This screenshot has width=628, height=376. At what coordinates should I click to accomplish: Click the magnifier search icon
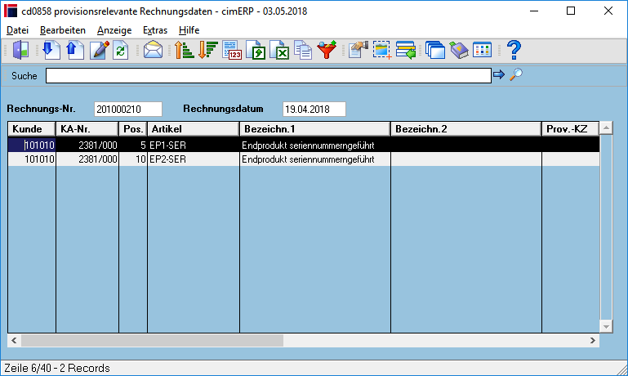click(x=516, y=74)
